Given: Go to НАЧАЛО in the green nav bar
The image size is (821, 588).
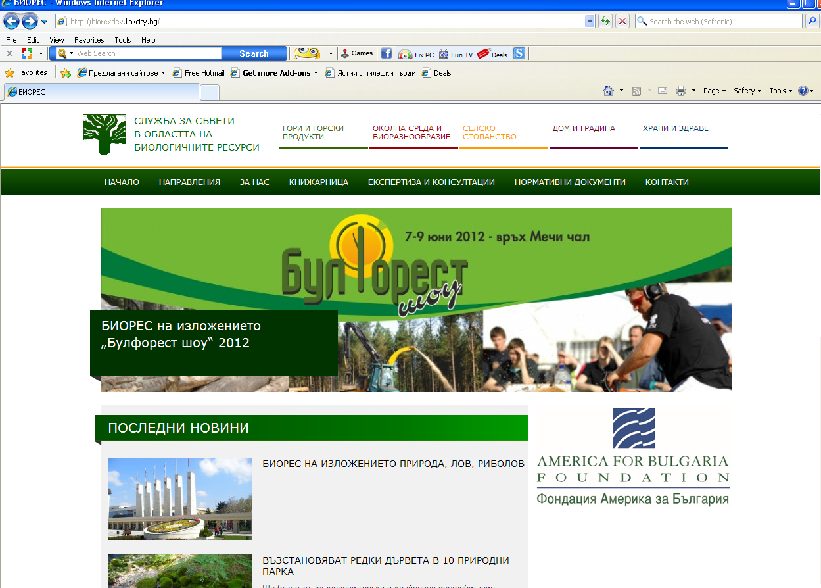Looking at the screenshot, I should coord(122,182).
